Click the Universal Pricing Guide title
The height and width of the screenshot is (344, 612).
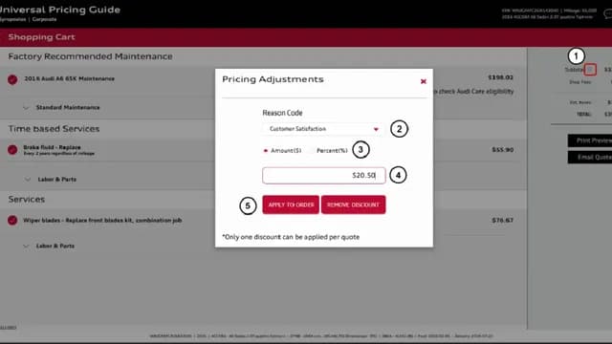click(x=59, y=10)
